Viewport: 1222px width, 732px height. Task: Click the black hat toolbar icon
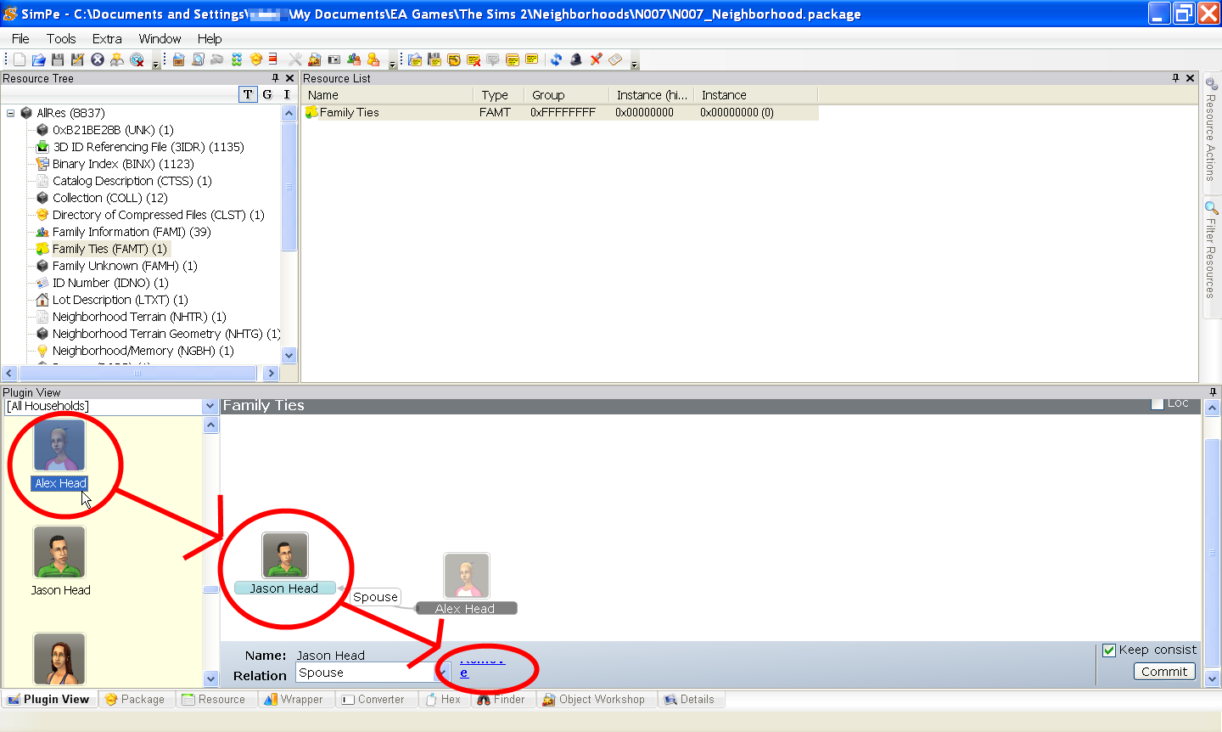pos(576,59)
